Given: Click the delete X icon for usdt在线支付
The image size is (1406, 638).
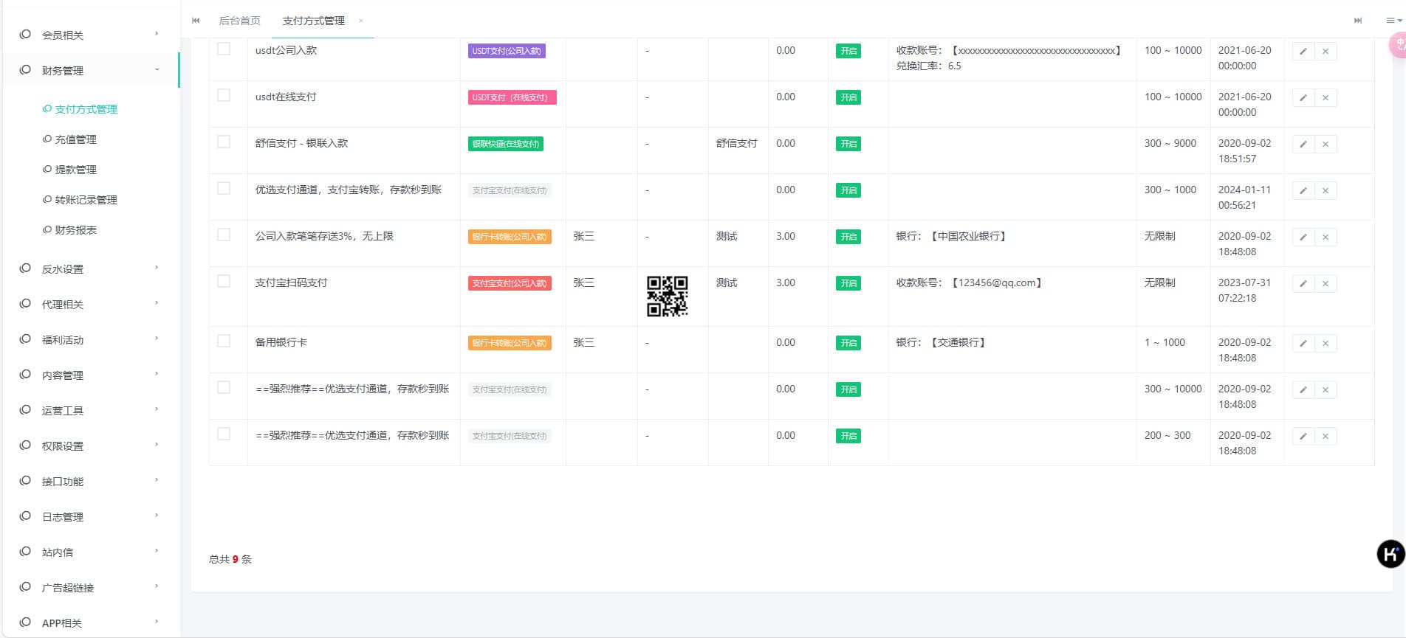Looking at the screenshot, I should (1326, 98).
